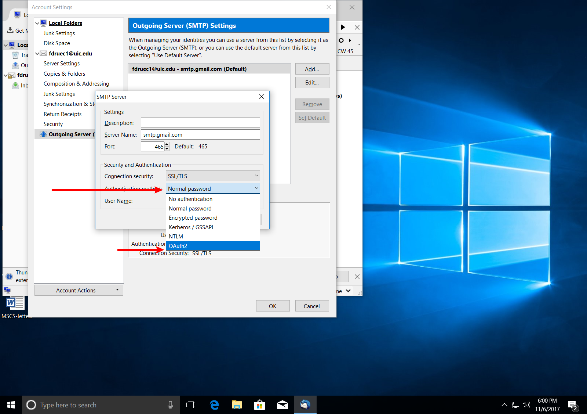The height and width of the screenshot is (414, 587).
Task: Launch Microsoft Edge from taskbar
Action: click(x=214, y=405)
